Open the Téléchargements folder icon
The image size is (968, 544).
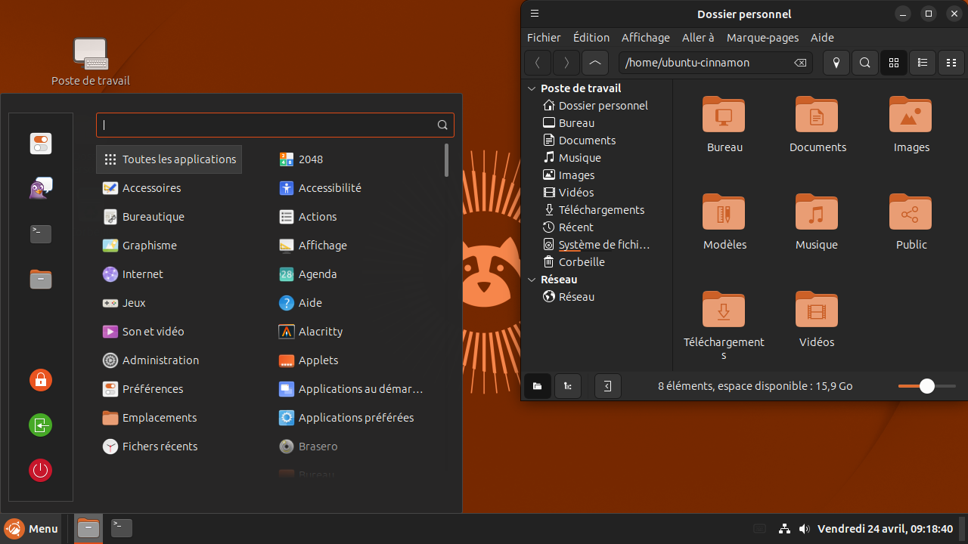724,311
